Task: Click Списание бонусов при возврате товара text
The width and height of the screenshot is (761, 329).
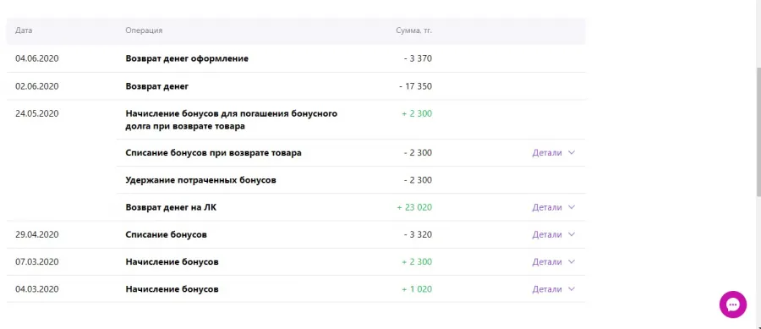Action: [x=214, y=153]
